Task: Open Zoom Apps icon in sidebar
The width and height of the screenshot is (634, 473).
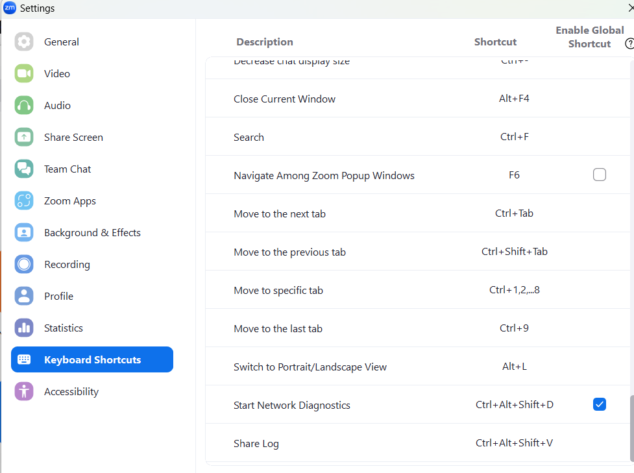Action: click(x=24, y=201)
